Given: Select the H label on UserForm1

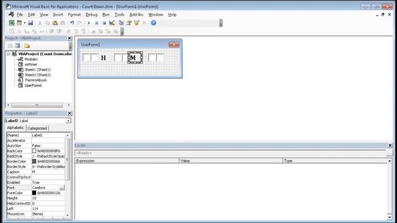Looking at the screenshot, I should (104, 58).
